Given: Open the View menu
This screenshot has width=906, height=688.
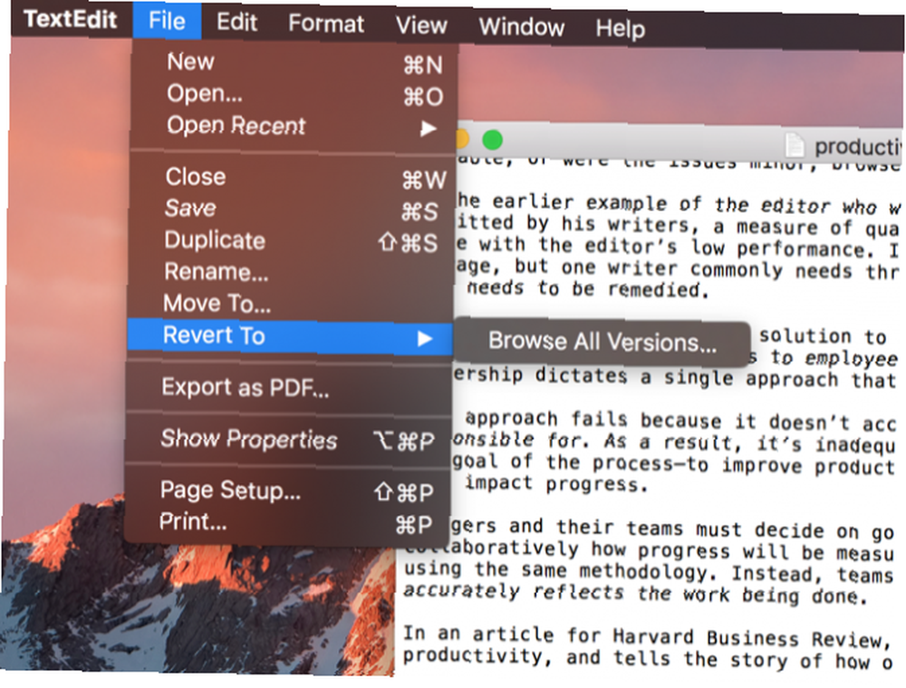Looking at the screenshot, I should (x=421, y=25).
